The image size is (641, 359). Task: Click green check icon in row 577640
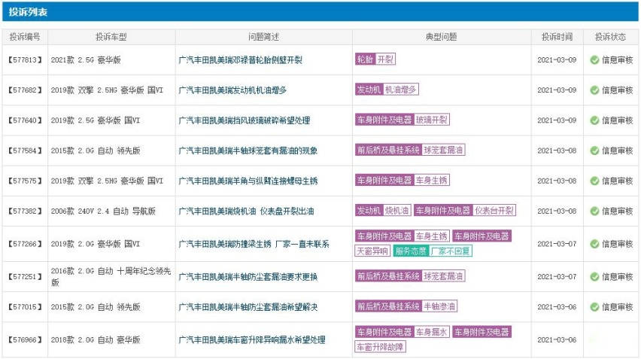[x=594, y=120]
